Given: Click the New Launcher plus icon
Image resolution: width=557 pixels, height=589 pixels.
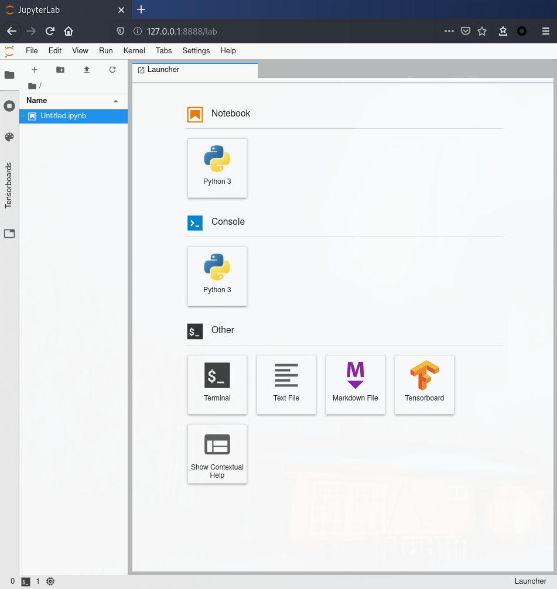Looking at the screenshot, I should 35,70.
